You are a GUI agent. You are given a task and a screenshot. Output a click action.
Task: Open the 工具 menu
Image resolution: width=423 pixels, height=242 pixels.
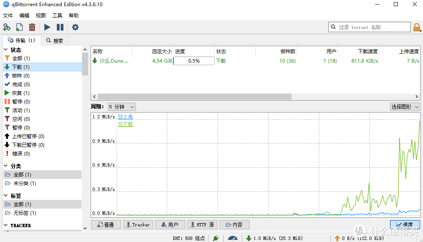[57, 15]
